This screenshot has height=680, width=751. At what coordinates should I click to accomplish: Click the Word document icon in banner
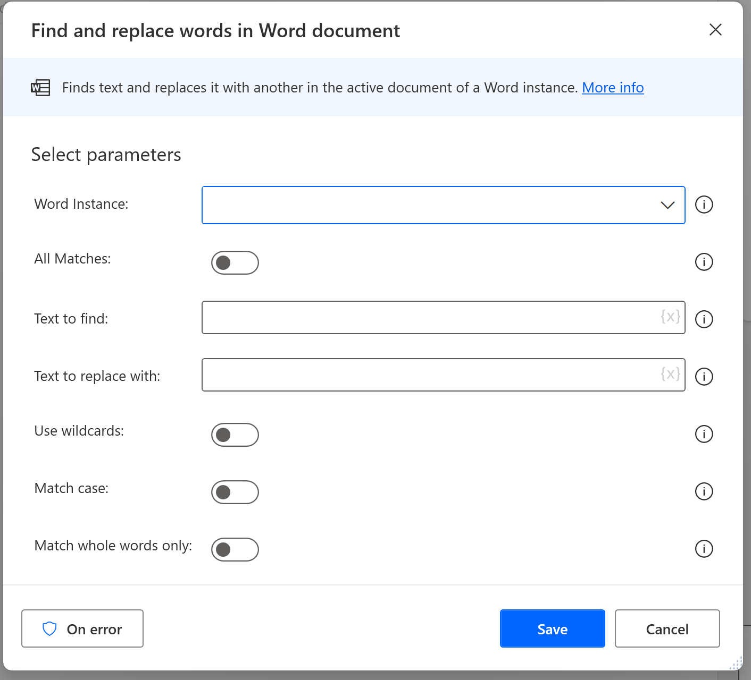click(x=40, y=88)
